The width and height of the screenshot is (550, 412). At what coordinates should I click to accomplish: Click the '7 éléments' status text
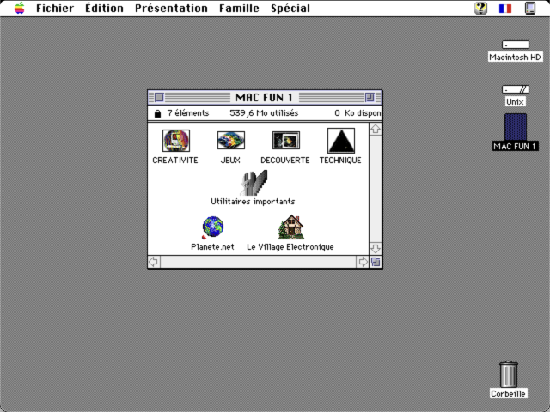coord(188,113)
